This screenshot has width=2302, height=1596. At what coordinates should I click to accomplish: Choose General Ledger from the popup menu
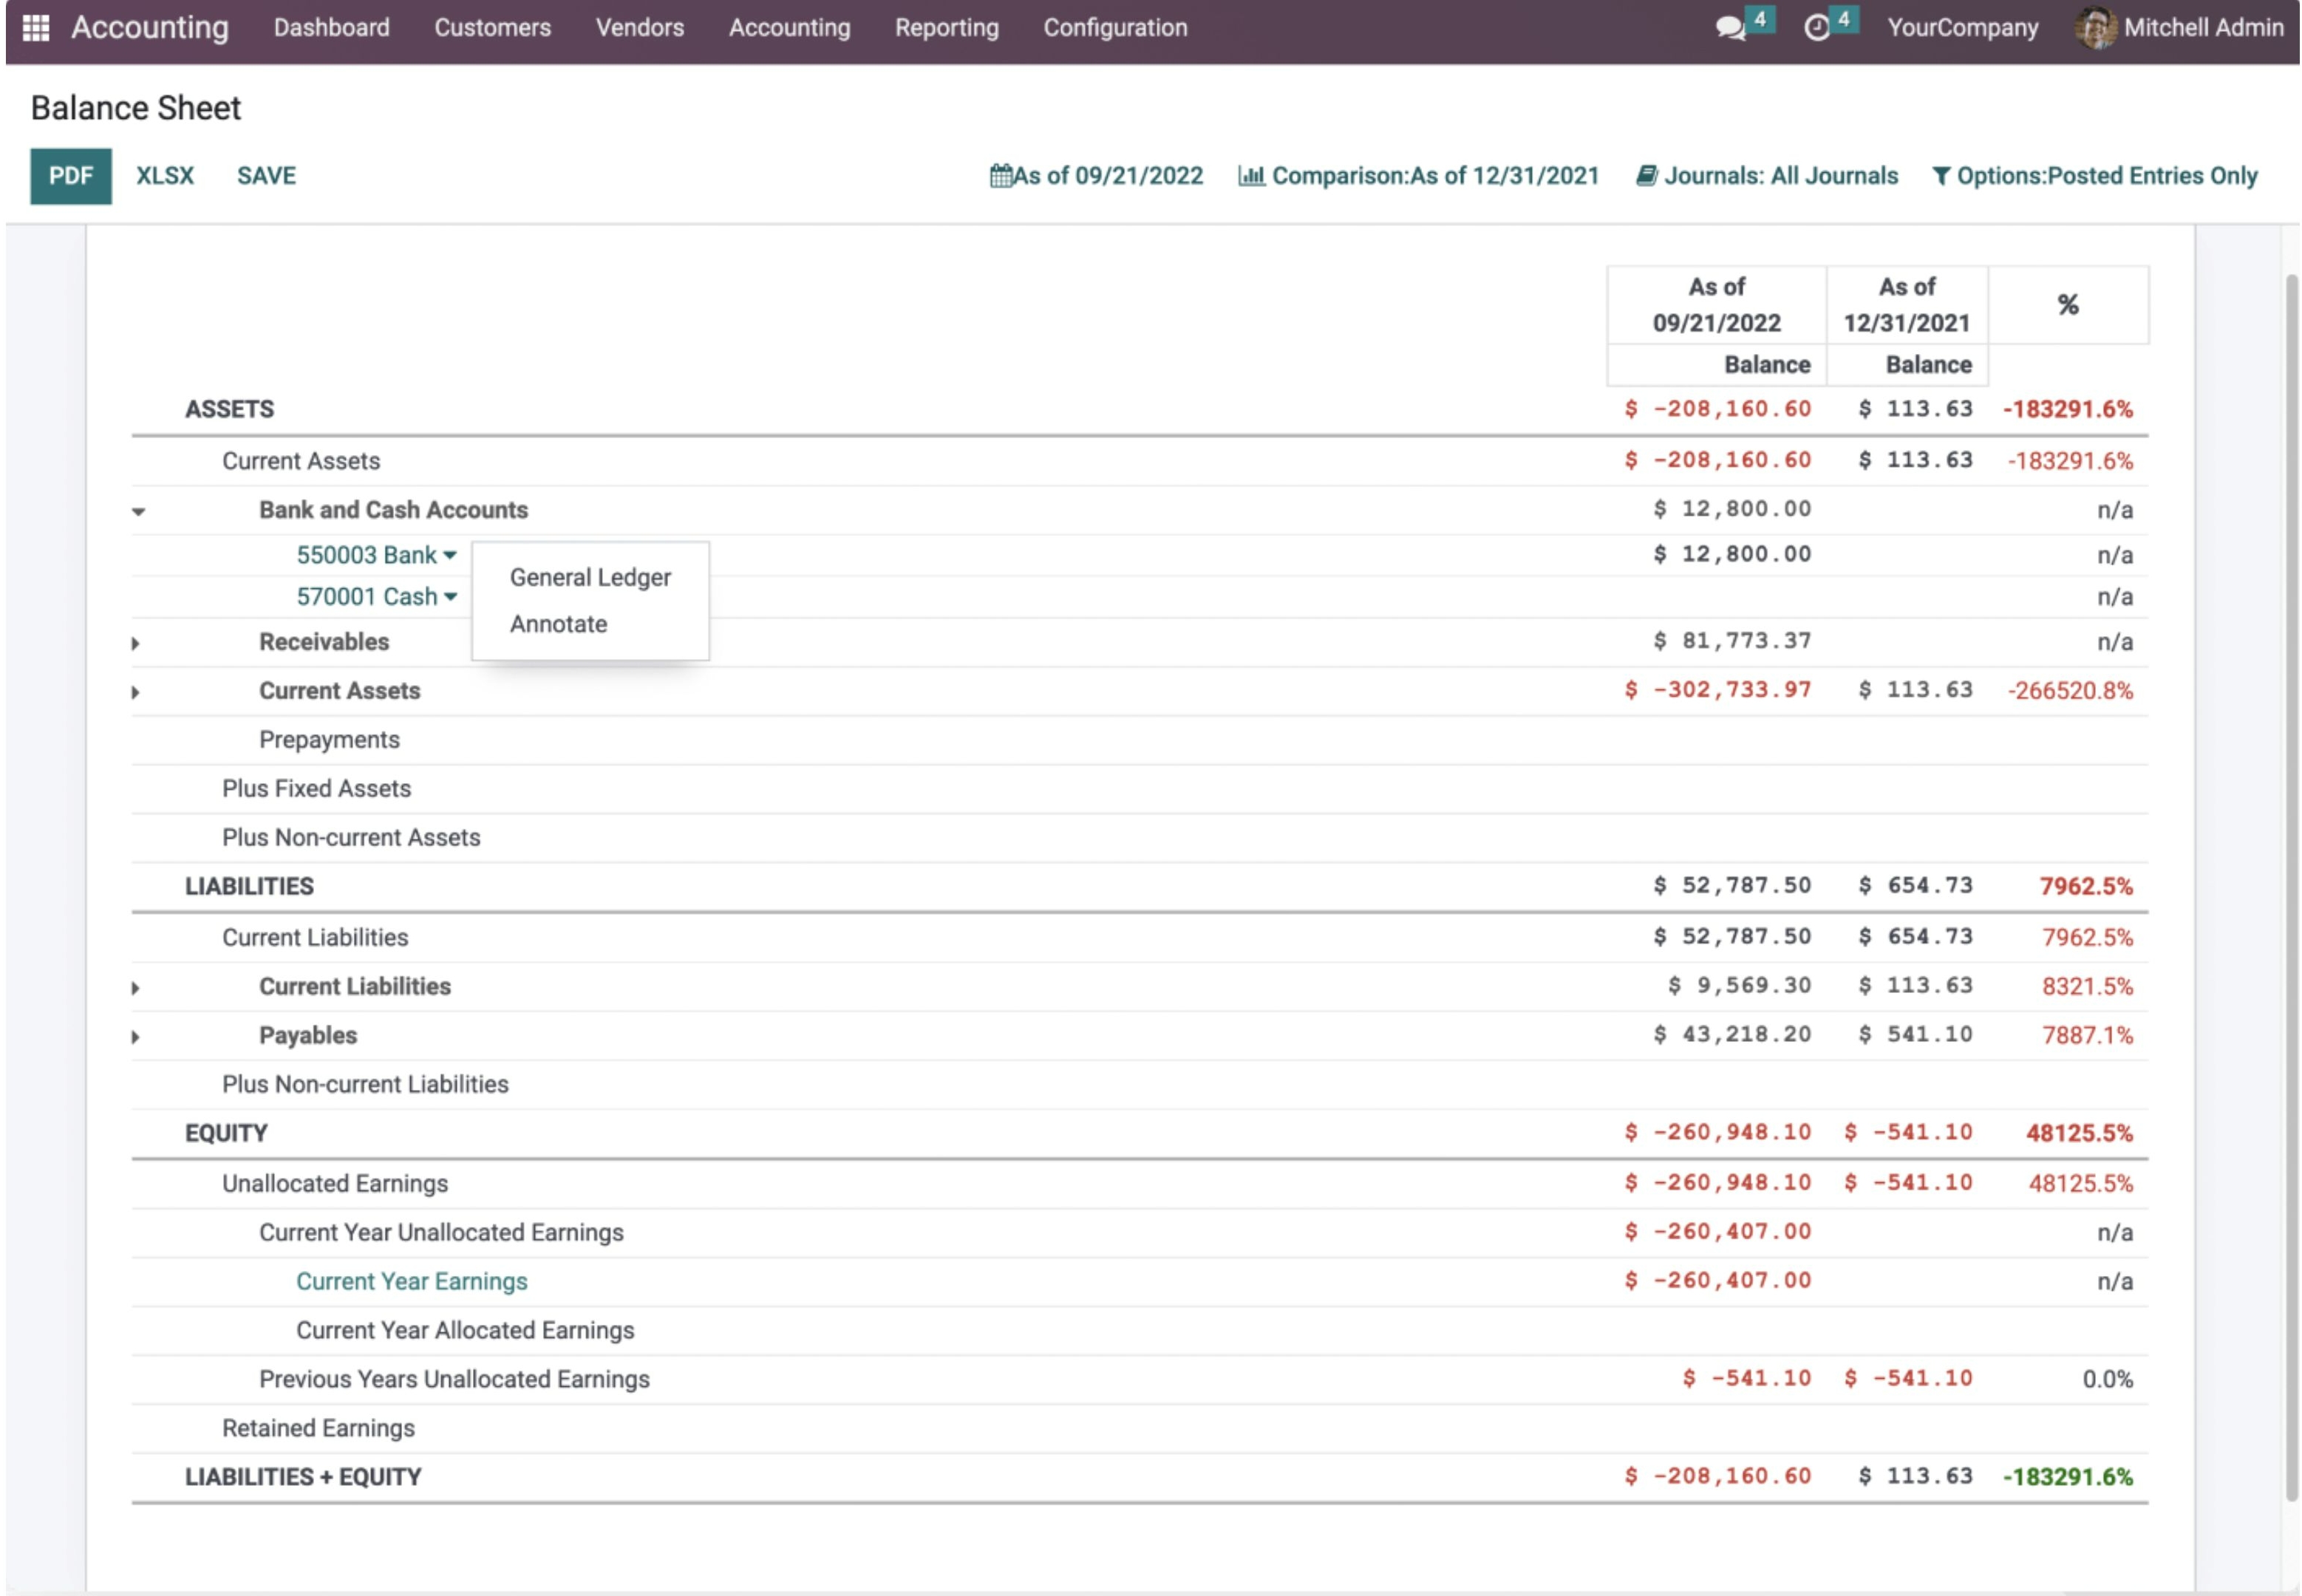click(590, 577)
